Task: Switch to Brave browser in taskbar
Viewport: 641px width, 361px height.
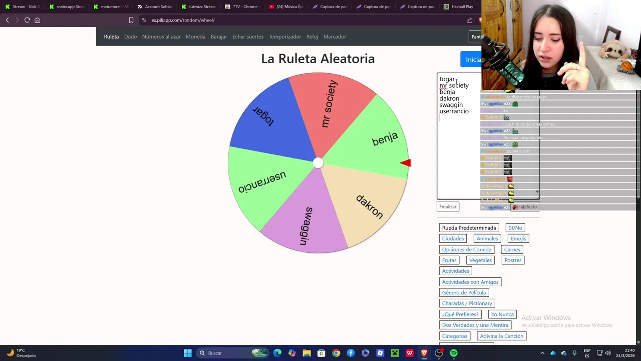Action: click(424, 353)
